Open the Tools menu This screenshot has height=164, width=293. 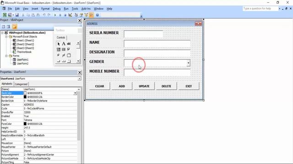pos(75,9)
